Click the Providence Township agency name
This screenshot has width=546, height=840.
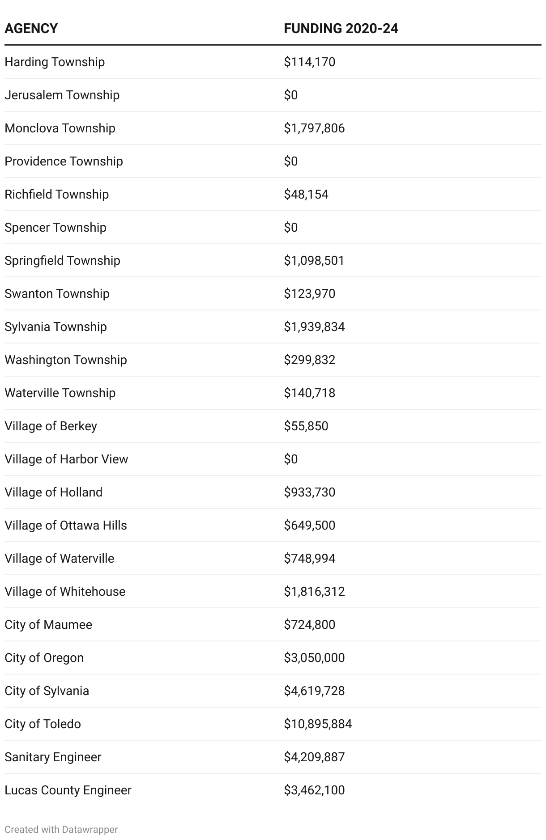pyautogui.click(x=64, y=161)
